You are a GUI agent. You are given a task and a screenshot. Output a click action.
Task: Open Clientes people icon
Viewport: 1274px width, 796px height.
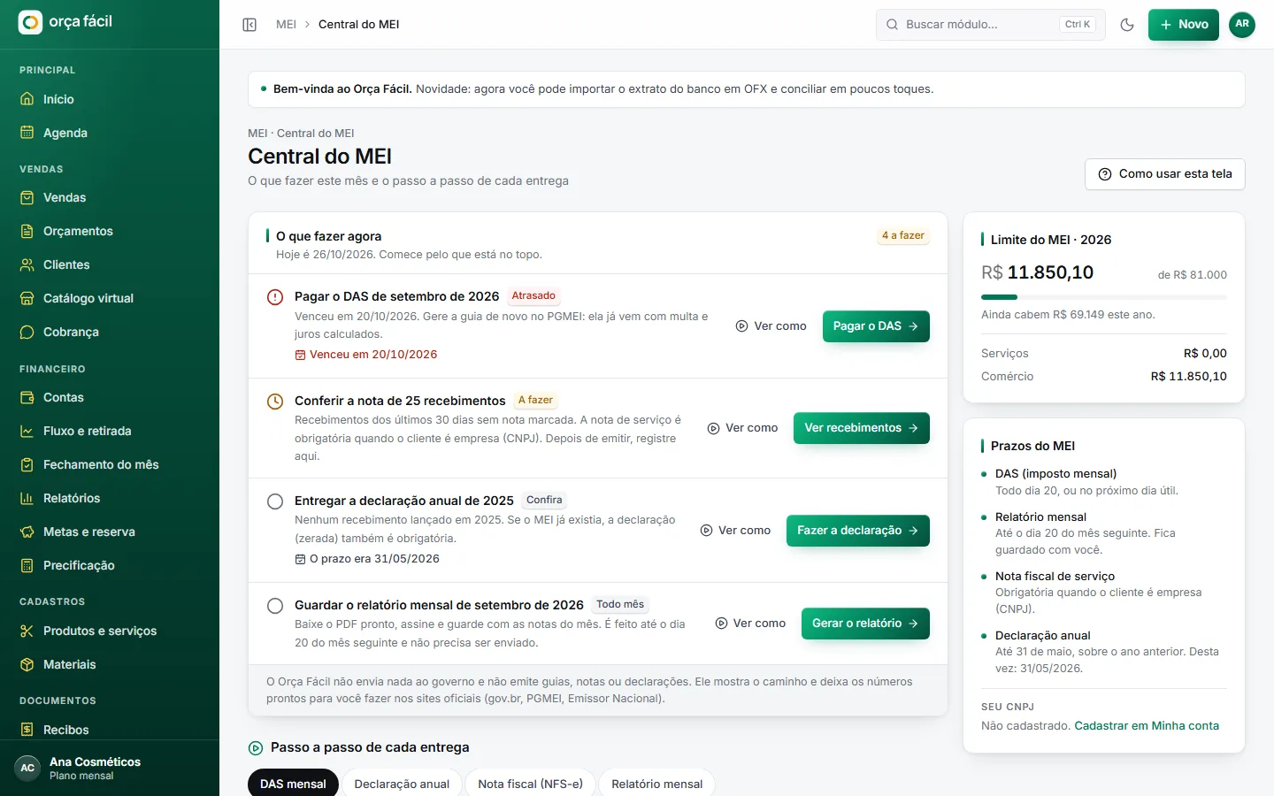[x=27, y=264]
